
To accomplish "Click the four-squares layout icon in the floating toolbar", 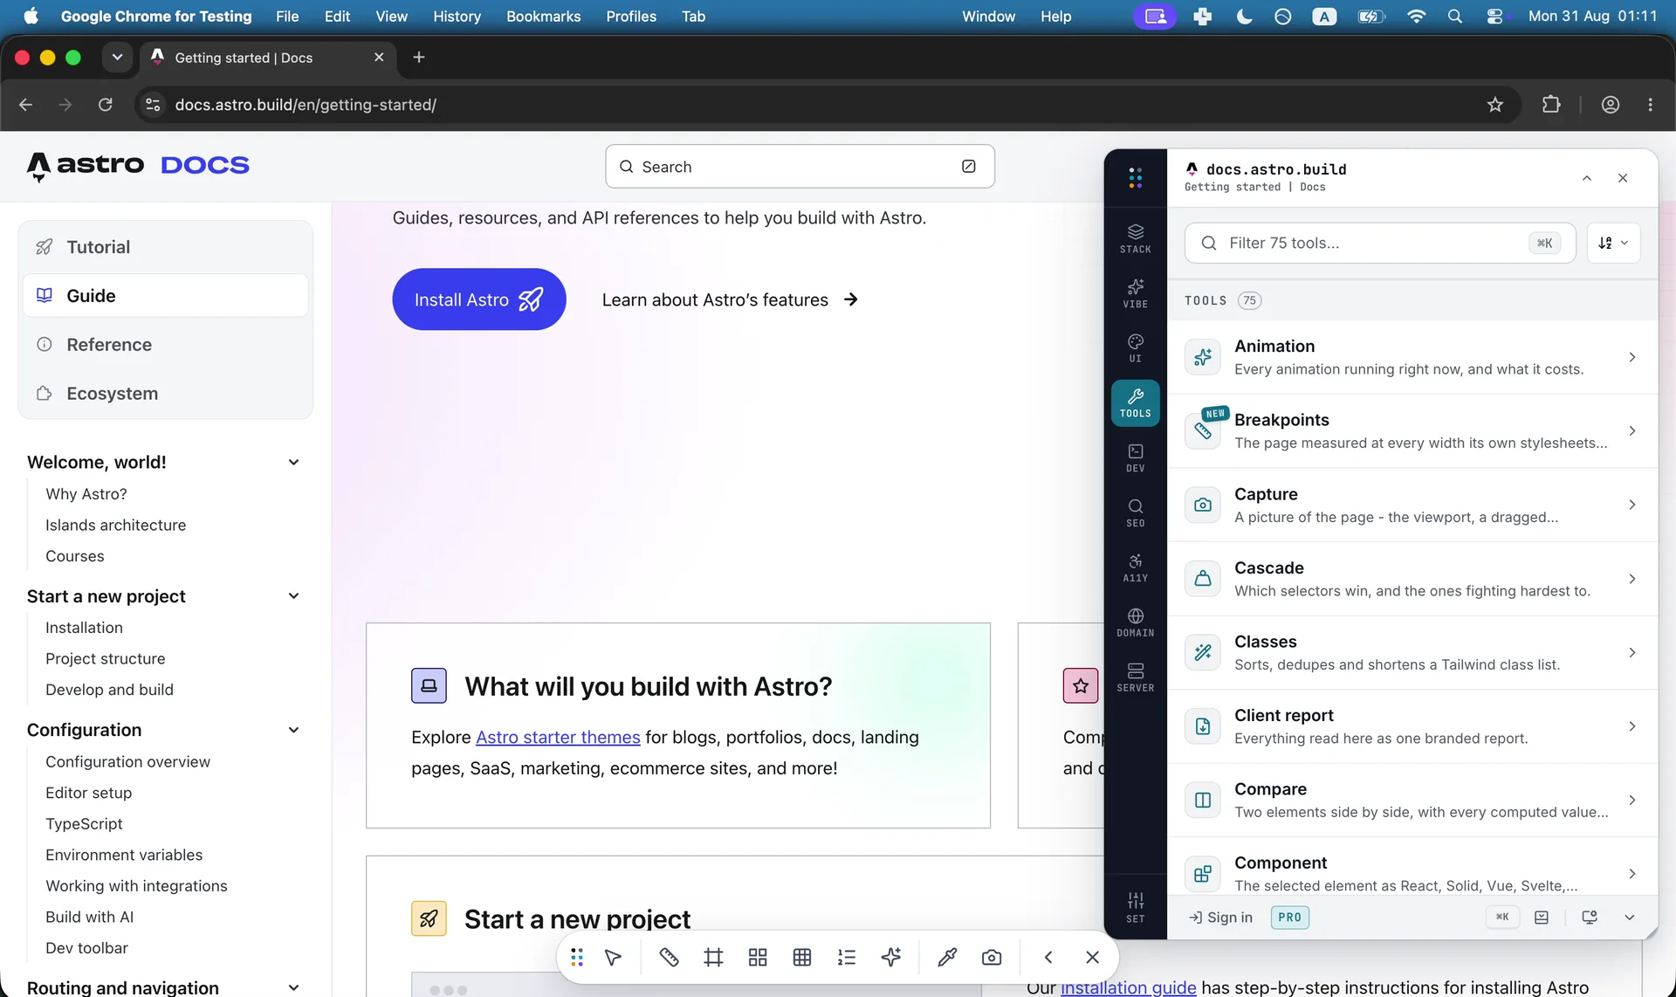I will coord(758,958).
